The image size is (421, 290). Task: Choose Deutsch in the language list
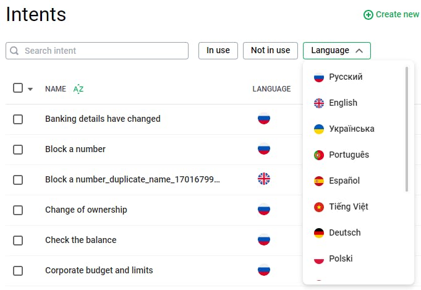(344, 232)
